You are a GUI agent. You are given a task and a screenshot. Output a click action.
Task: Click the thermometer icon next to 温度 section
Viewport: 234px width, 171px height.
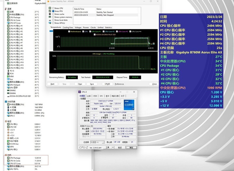[x=6, y=9]
